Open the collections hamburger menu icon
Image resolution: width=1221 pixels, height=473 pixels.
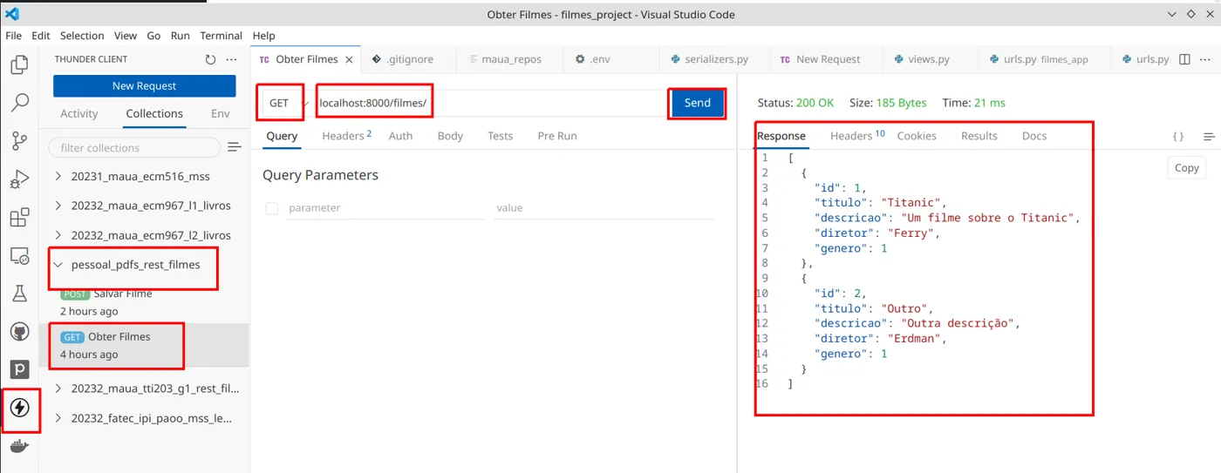pos(235,147)
